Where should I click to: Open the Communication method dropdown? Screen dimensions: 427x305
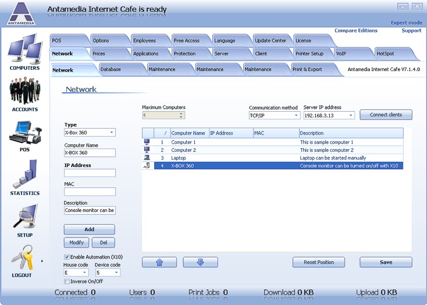click(296, 115)
